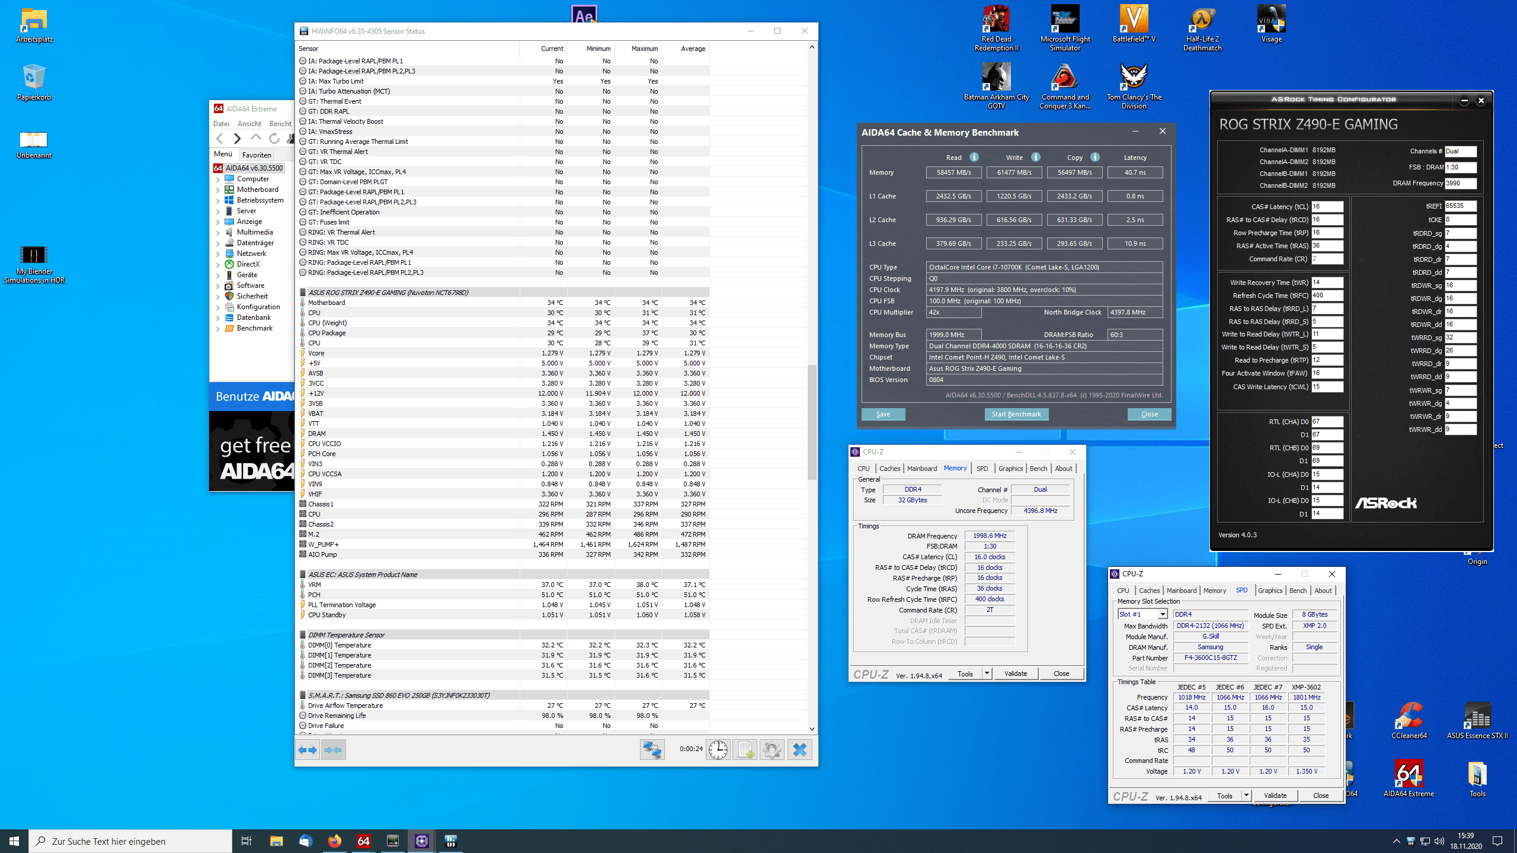The height and width of the screenshot is (853, 1517).
Task: Select Microsoft Flight Simulator desktop icon
Action: [x=1065, y=28]
